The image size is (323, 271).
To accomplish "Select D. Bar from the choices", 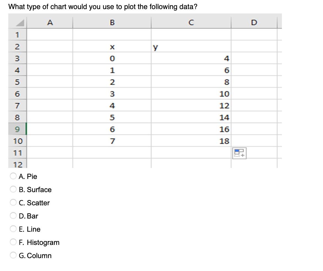I will [x=13, y=216].
